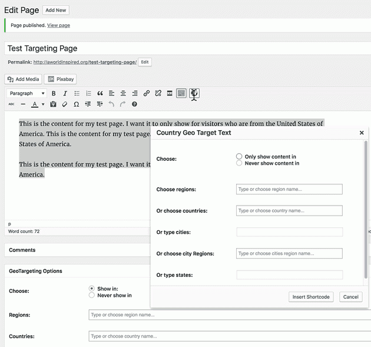Open 'Or choose city Regions' combo box

[289, 253]
